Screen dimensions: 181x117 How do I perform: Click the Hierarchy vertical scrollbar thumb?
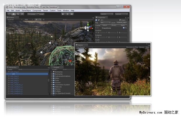(x=49, y=80)
